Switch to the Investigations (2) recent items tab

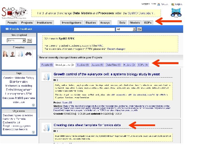pyautogui.click(x=65, y=65)
